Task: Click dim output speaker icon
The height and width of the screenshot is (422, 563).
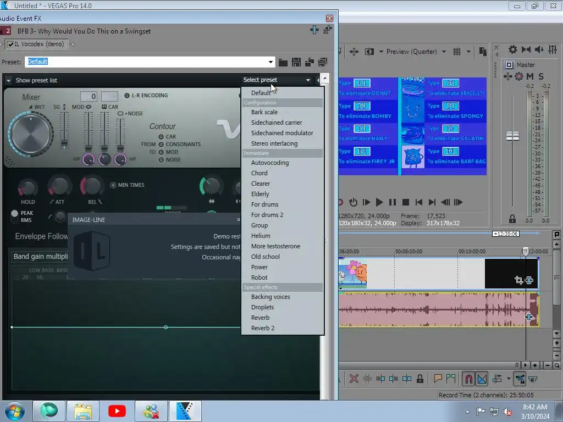Action: 539,49
